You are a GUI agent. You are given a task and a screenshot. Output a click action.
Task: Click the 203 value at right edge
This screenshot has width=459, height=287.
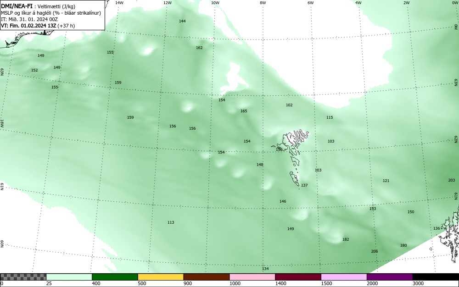click(x=451, y=180)
